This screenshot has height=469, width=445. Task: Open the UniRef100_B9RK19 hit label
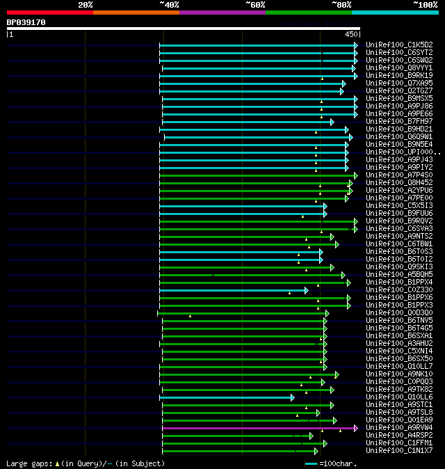click(x=399, y=75)
